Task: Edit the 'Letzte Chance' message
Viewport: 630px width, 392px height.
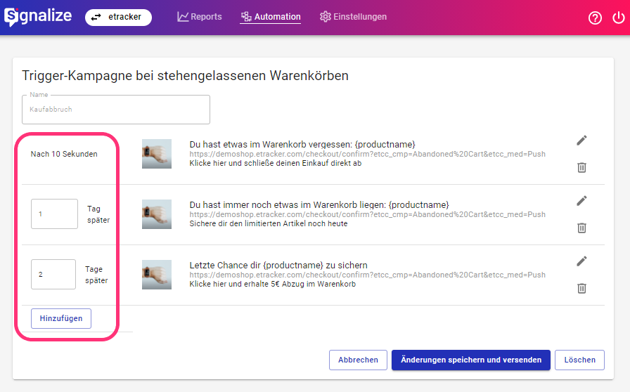Action: pyautogui.click(x=581, y=261)
